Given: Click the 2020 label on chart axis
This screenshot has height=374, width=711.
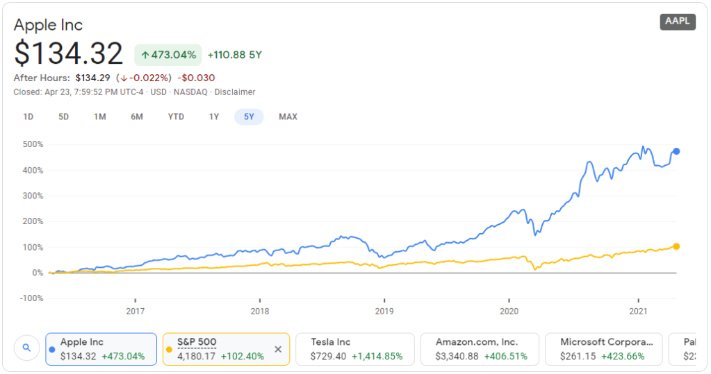Looking at the screenshot, I should click(509, 311).
